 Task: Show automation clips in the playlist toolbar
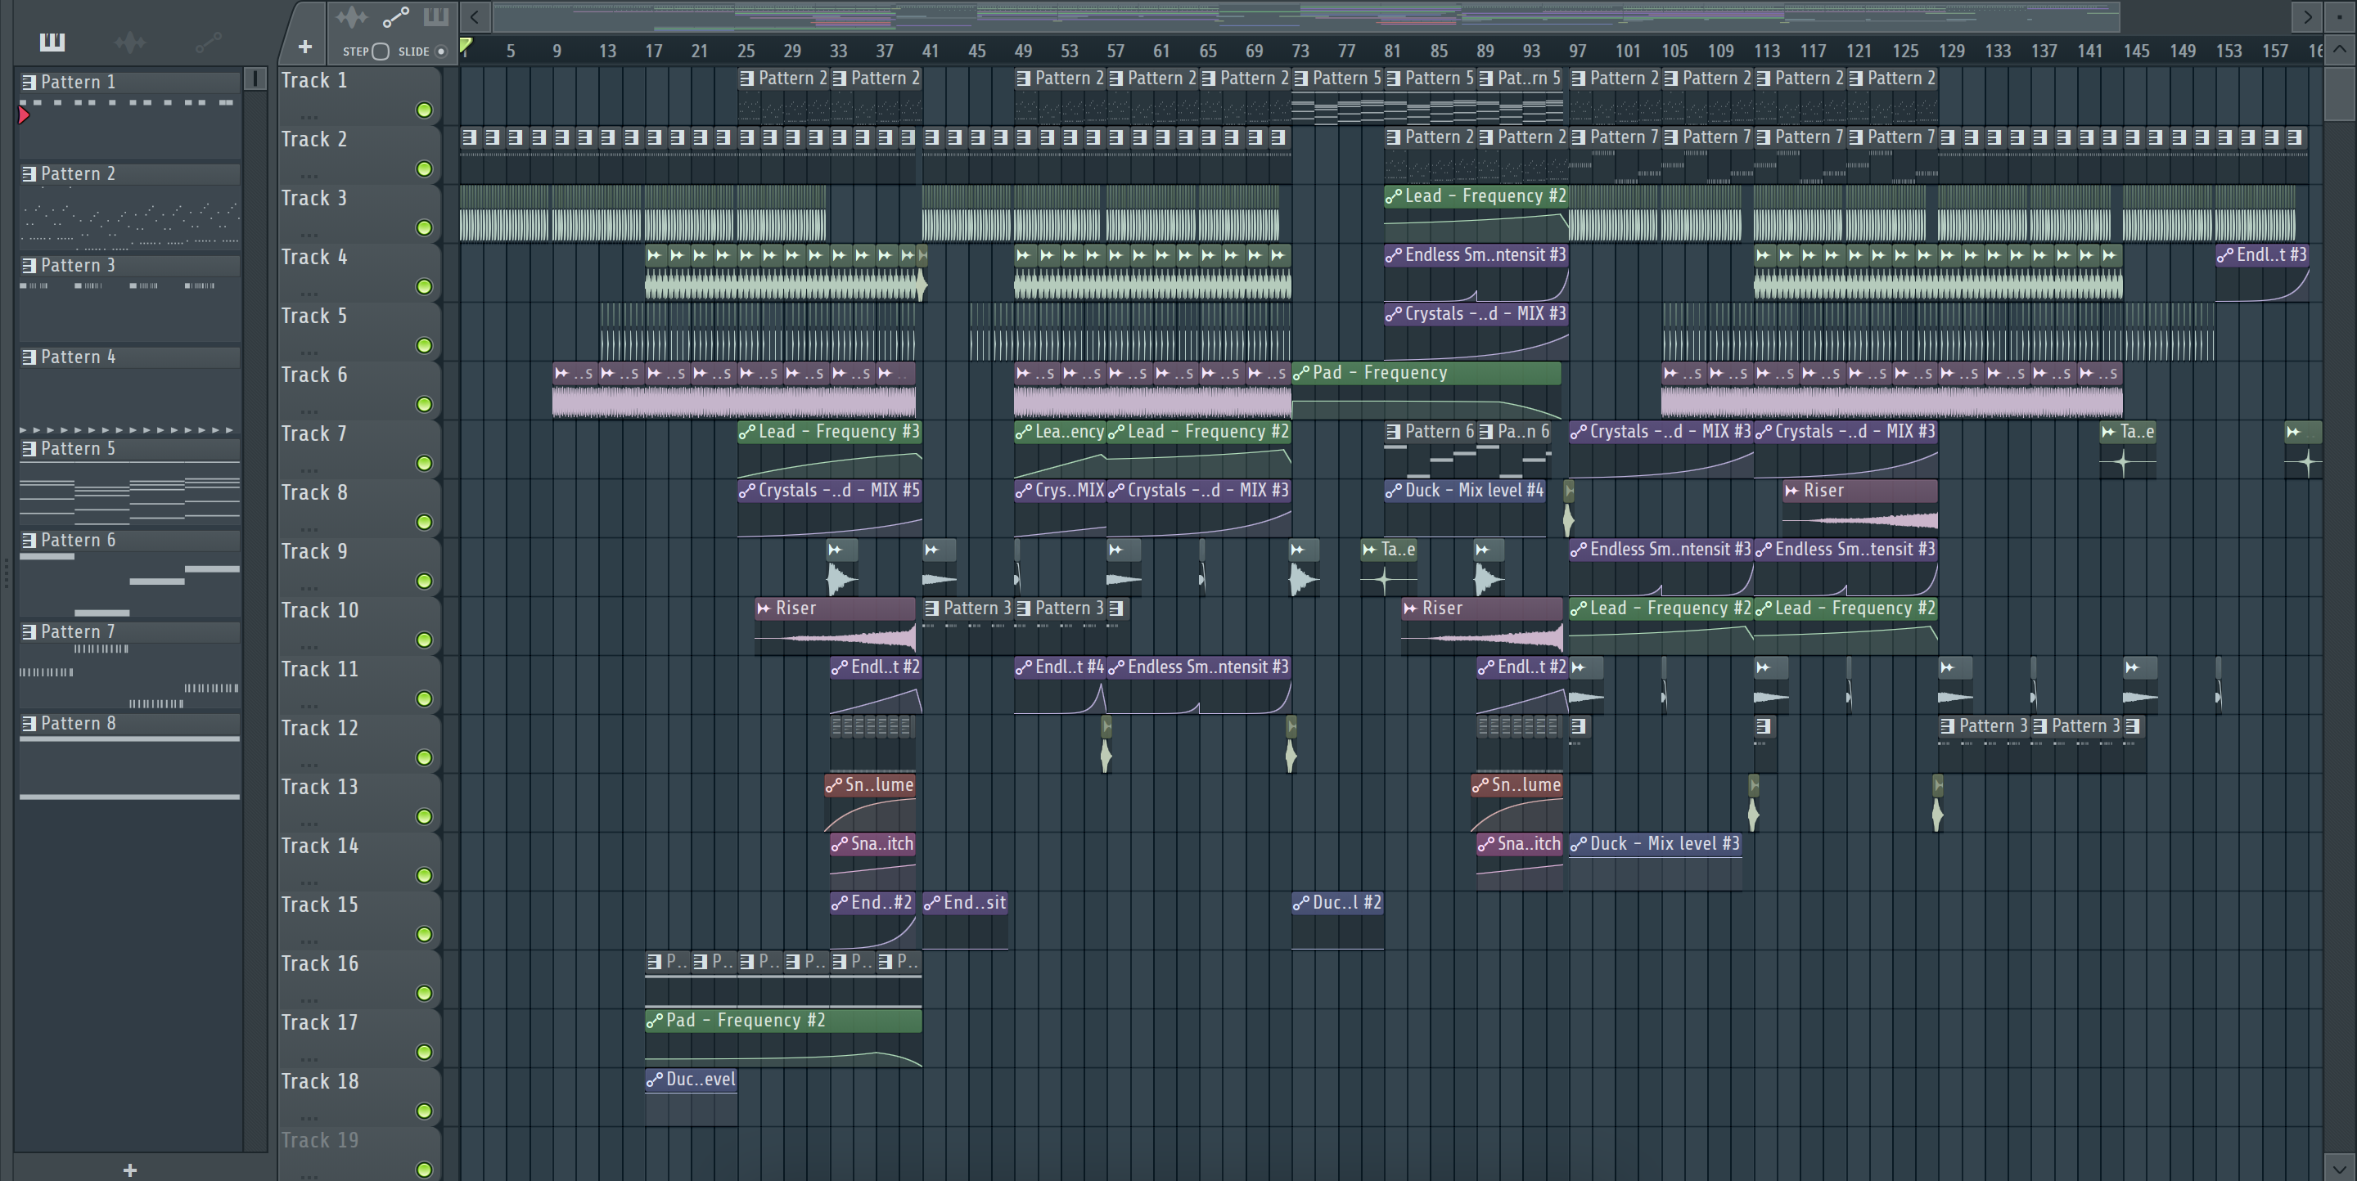[395, 17]
